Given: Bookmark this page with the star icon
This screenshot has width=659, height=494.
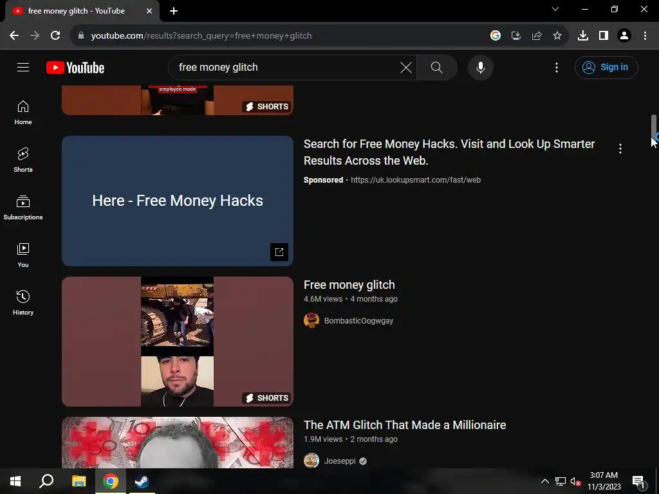Looking at the screenshot, I should point(557,35).
